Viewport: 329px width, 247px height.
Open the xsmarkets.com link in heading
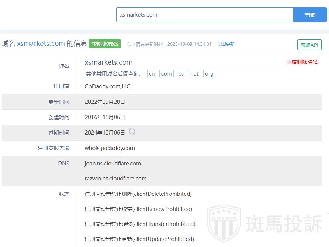(x=41, y=44)
